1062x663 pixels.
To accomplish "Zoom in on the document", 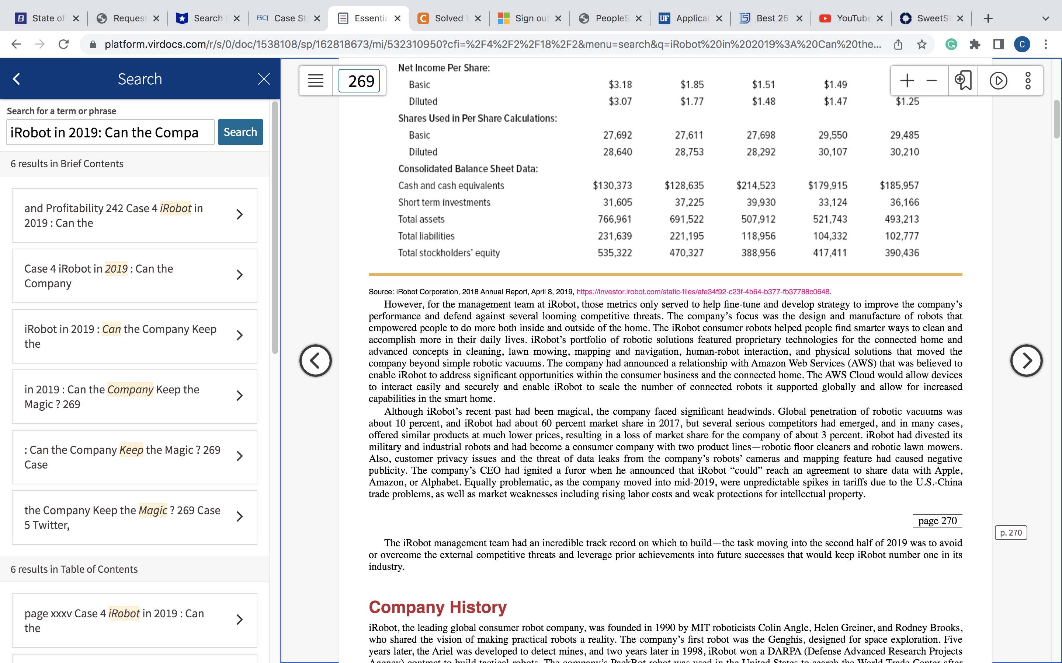I will (x=907, y=80).
